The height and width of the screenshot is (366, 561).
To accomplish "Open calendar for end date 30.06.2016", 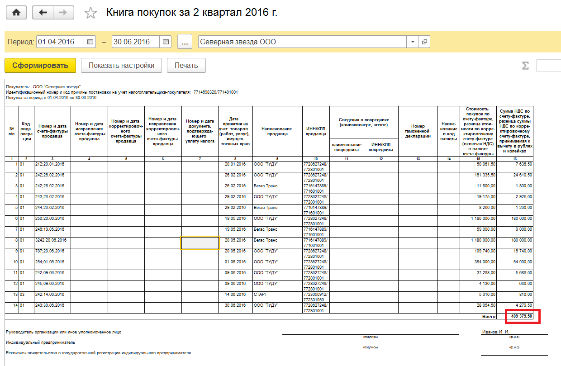I will point(166,42).
